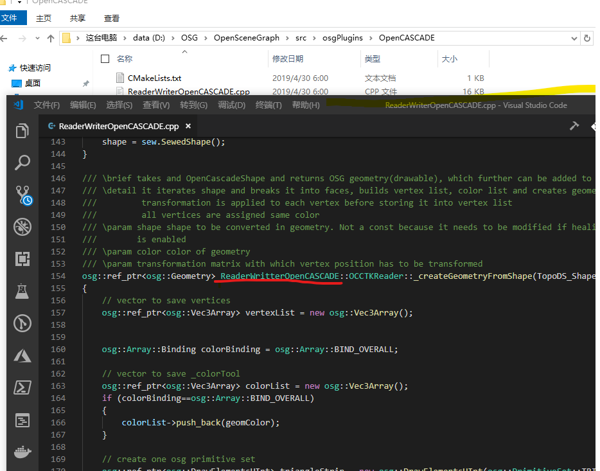Navigate to OSG folder breadcrumb
The width and height of the screenshot is (600, 471).
click(190, 38)
